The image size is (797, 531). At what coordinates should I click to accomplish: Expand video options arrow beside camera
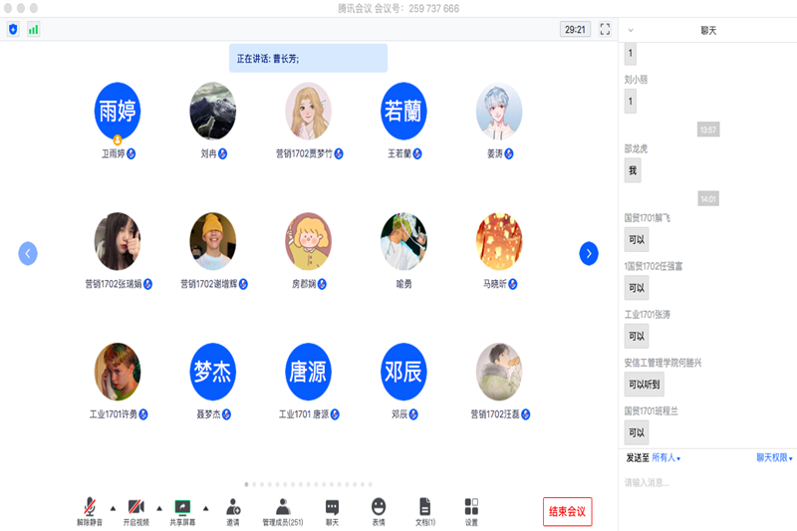click(x=158, y=507)
